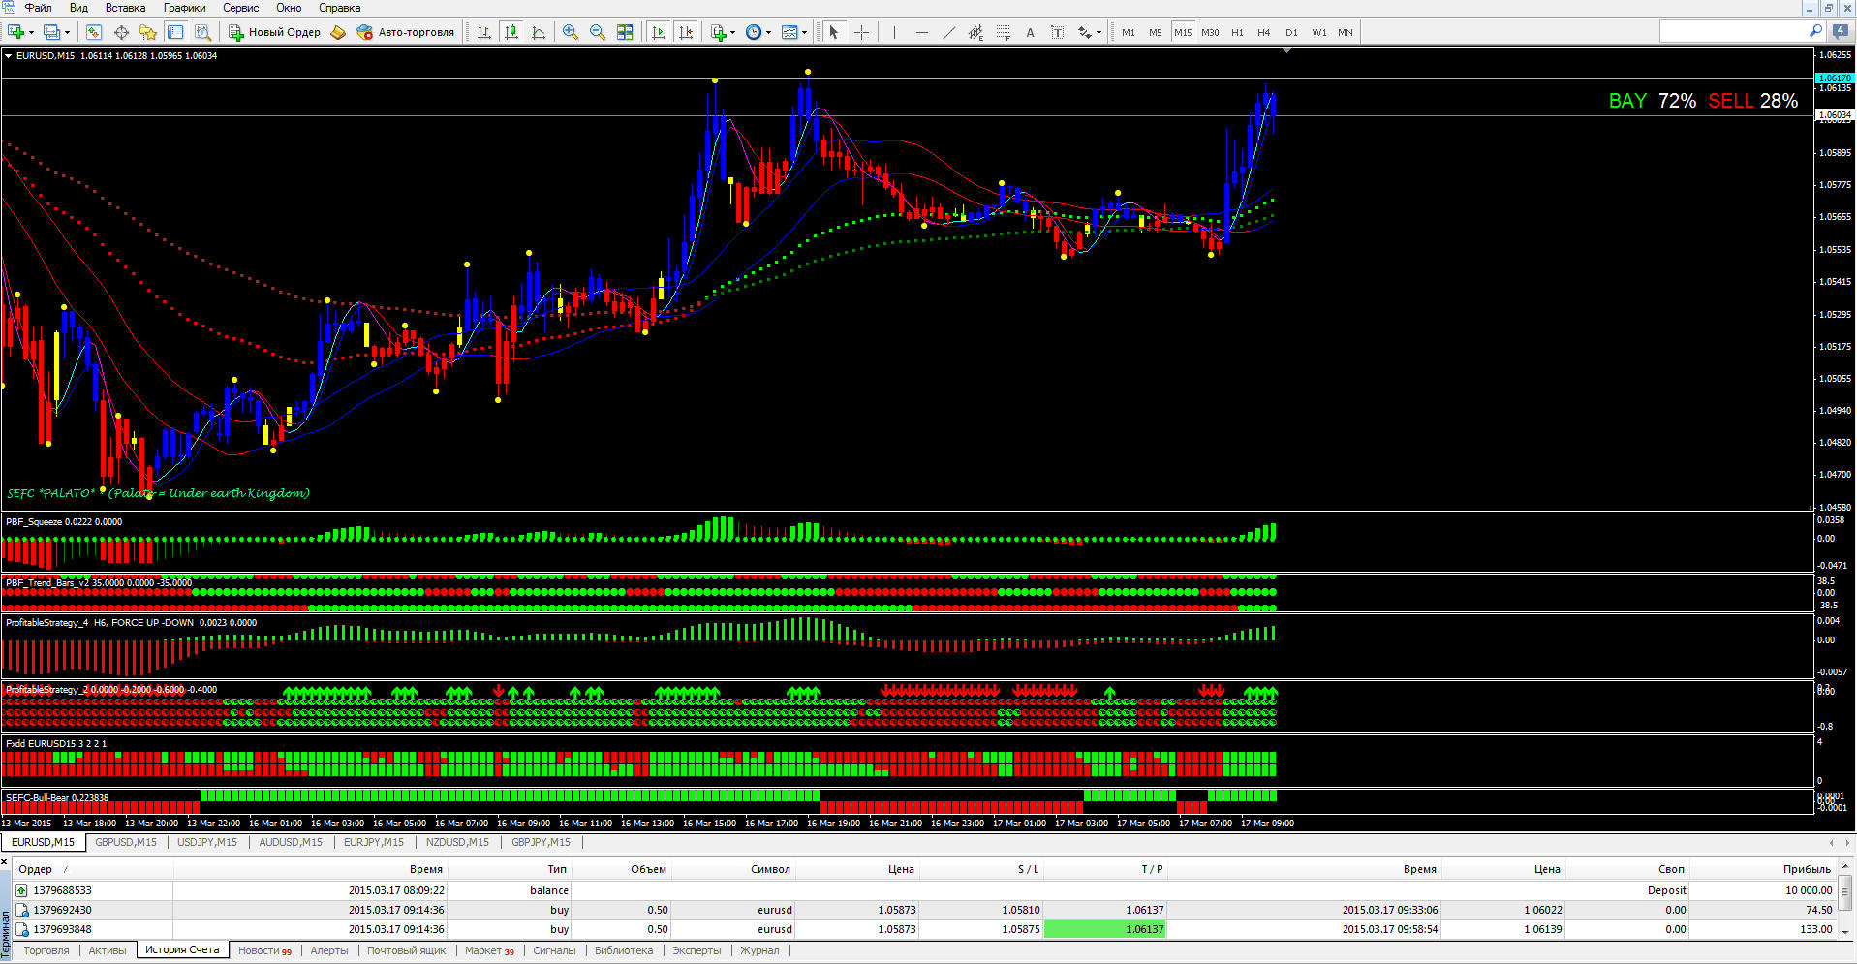
Task: Select the equidistant channel tool
Action: (975, 32)
